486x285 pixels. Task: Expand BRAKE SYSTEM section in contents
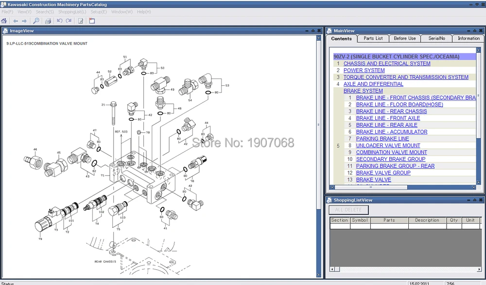click(363, 91)
